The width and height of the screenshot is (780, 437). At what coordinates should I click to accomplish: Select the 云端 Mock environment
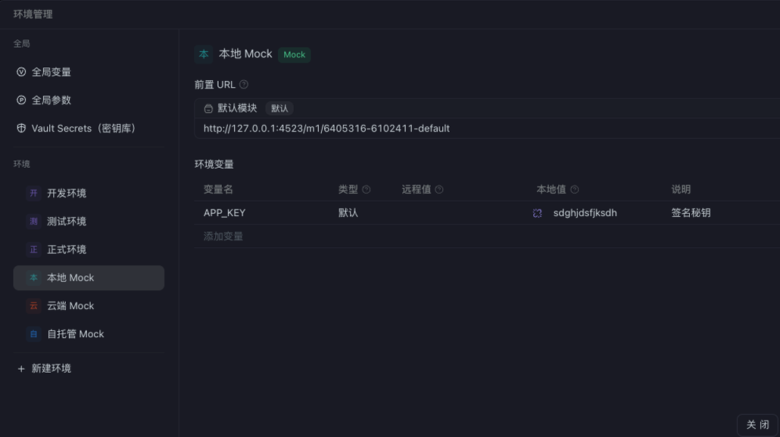pyautogui.click(x=89, y=306)
